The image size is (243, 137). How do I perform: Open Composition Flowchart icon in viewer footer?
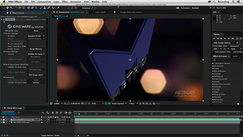tap(150, 104)
